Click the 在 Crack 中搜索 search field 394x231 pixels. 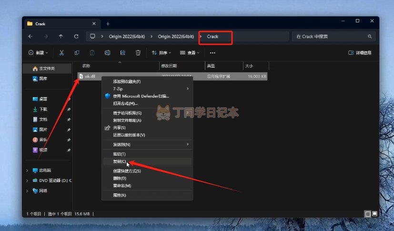333,36
